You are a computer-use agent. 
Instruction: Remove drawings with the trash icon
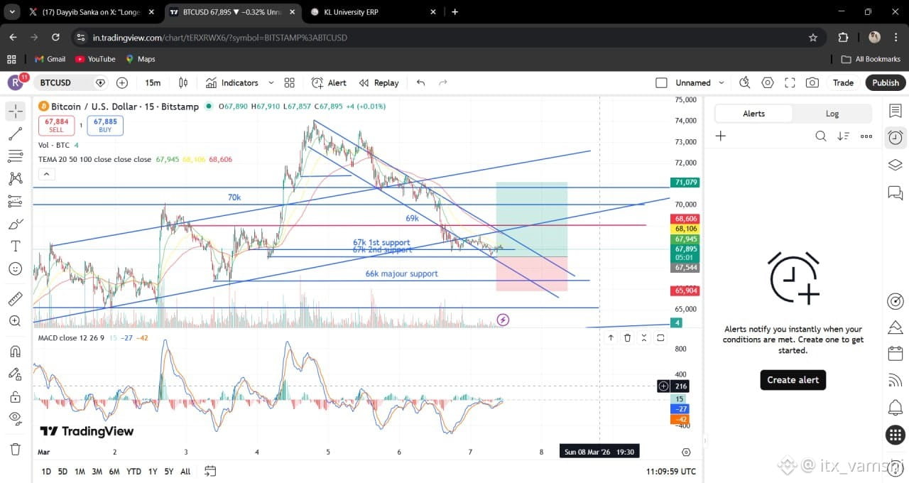point(16,449)
